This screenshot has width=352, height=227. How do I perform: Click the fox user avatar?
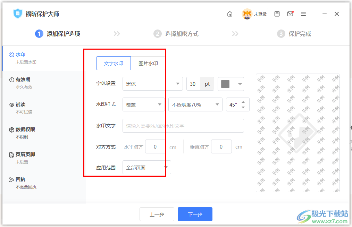click(x=247, y=14)
